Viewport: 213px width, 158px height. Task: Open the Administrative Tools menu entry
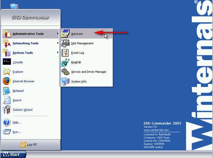click(31, 34)
